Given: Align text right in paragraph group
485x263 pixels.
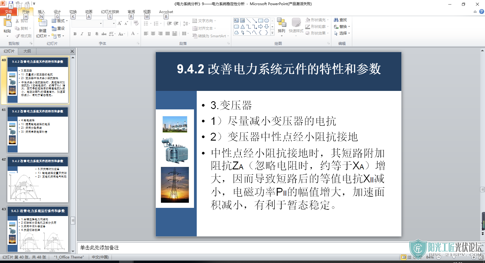Looking at the screenshot, I should click(160, 34).
